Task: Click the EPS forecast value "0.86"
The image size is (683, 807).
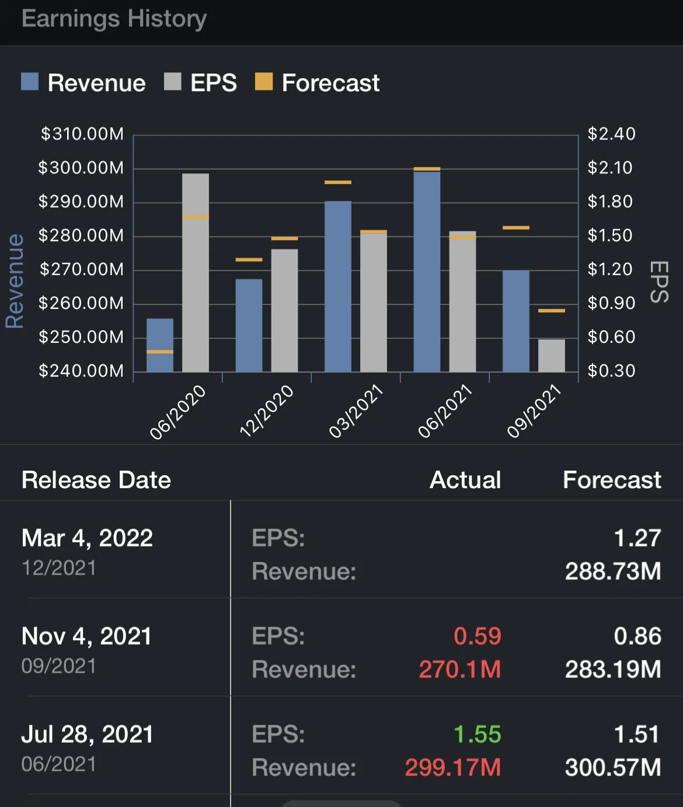Action: click(x=637, y=636)
